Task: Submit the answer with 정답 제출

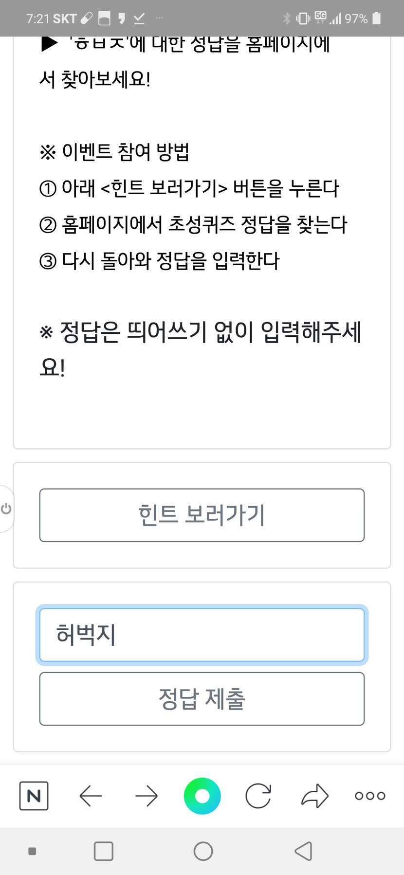Action: click(x=202, y=699)
